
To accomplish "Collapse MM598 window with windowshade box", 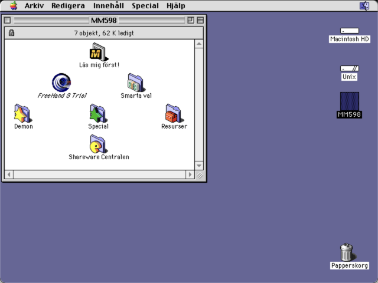I will pyautogui.click(x=200, y=20).
